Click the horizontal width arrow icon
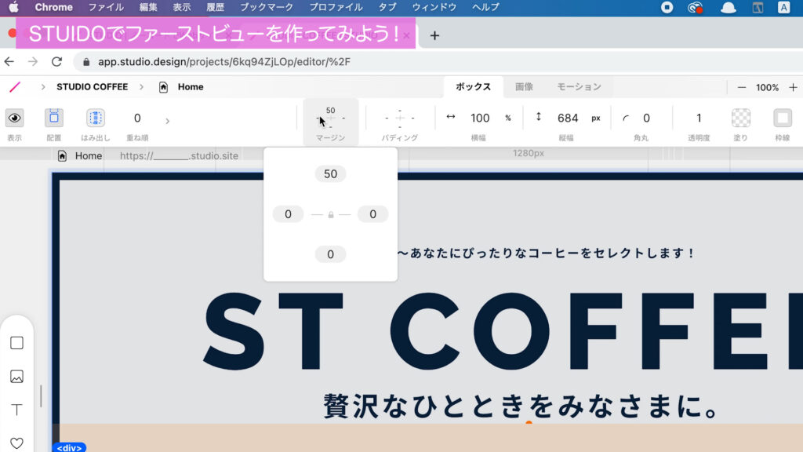The height and width of the screenshot is (452, 803). pyautogui.click(x=451, y=117)
